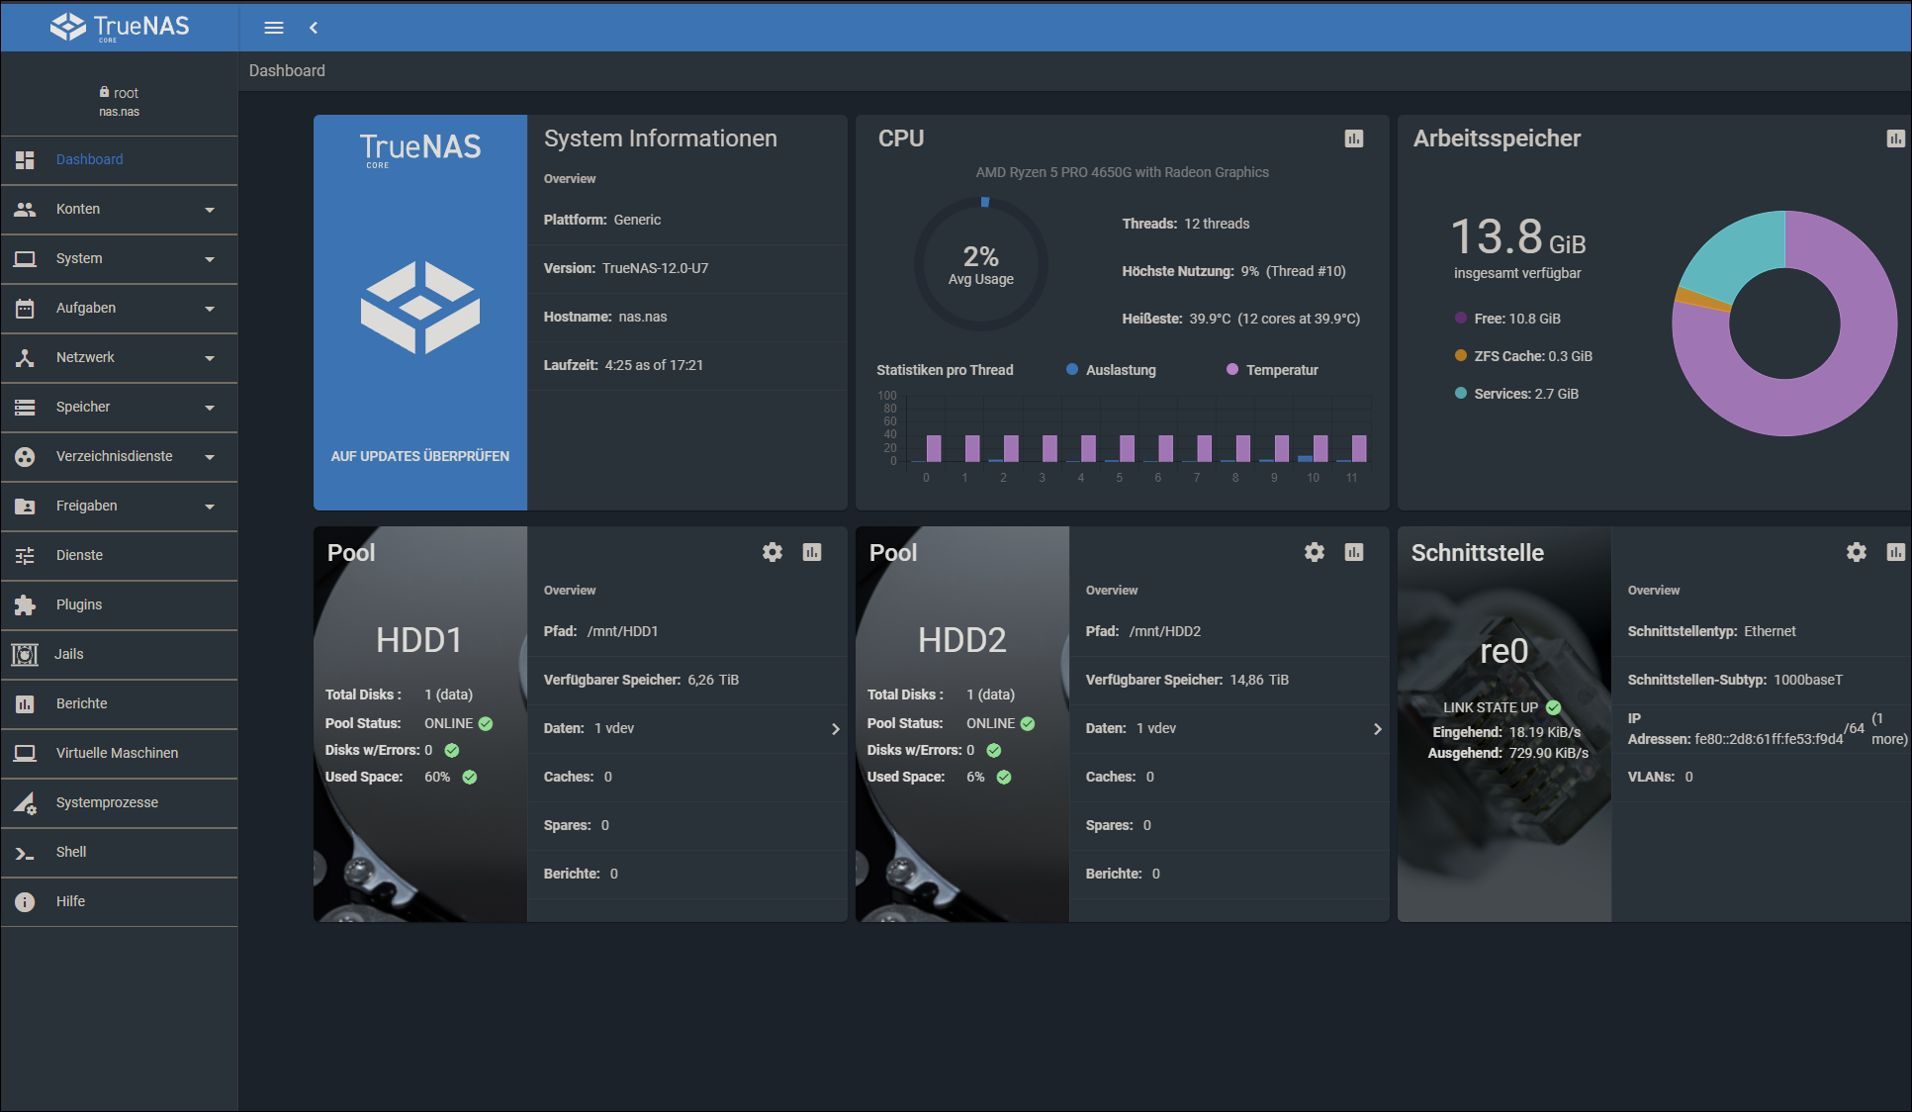Viewport: 1912px width, 1112px height.
Task: Open CPU reports chart icon
Action: point(1353,139)
